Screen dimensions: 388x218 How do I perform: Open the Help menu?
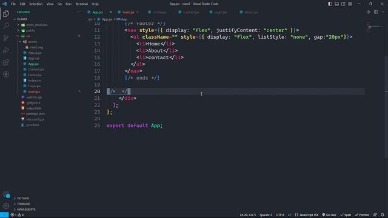click(95, 4)
